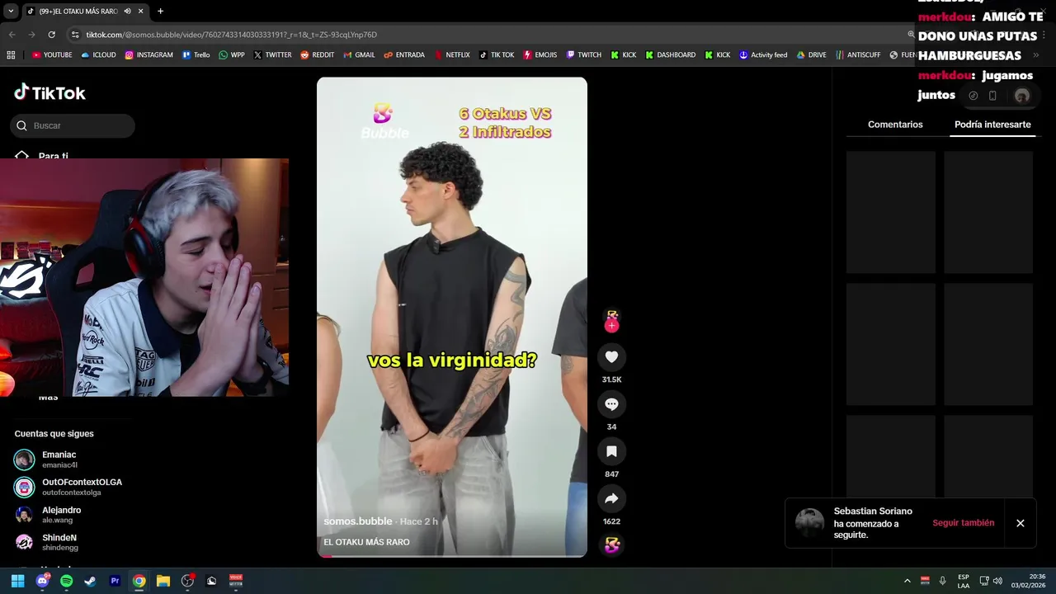Viewport: 1056px width, 594px height.
Task: Open the comments bubble icon showing 34
Action: pyautogui.click(x=611, y=404)
